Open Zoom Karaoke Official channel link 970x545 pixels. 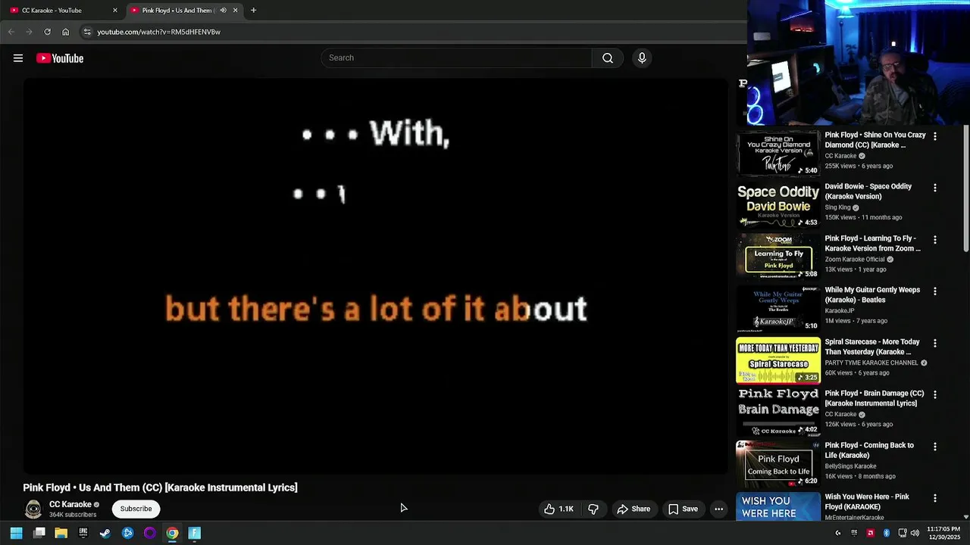[855, 260]
